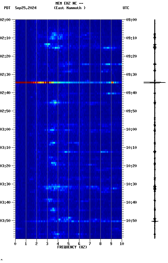The width and height of the screenshot is (168, 263).
Task: Click the 10:40 UTC time label
Action: 131,202
